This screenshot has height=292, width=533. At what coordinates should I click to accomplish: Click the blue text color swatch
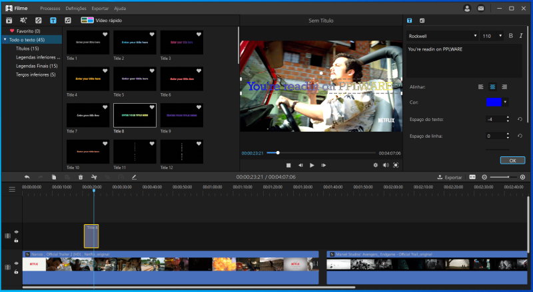[494, 102]
